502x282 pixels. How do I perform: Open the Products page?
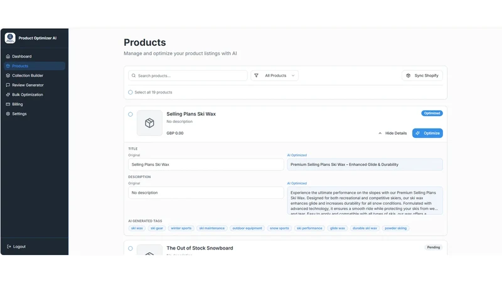(x=35, y=66)
